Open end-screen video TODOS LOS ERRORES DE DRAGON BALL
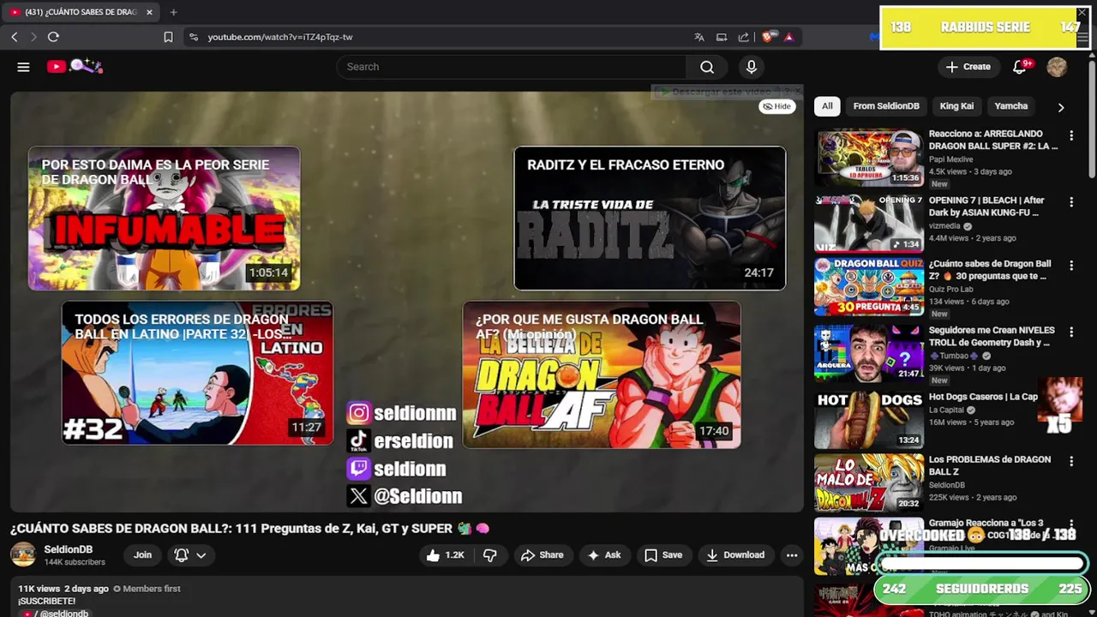This screenshot has height=617, width=1097. 197,373
